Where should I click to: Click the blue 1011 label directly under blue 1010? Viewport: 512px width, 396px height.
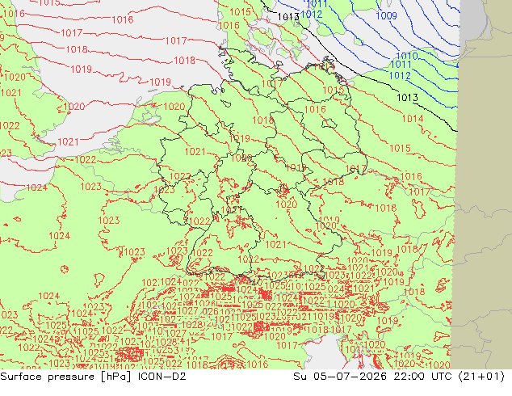[401, 65]
